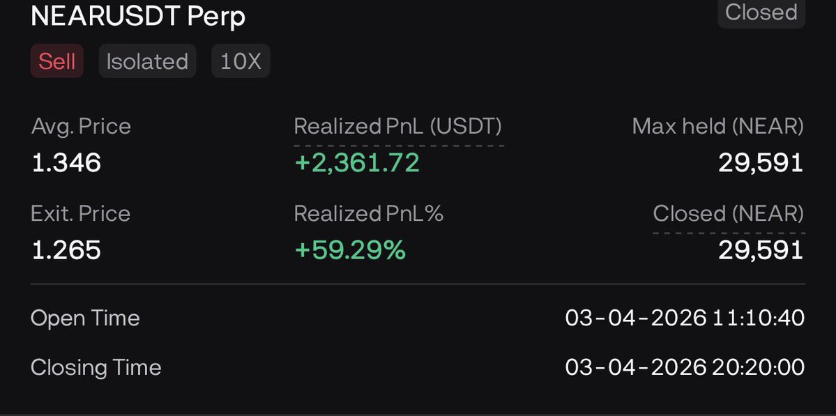836x416 pixels.
Task: Click the 29,591 value under Closed (NEAR)
Action: 761,249
